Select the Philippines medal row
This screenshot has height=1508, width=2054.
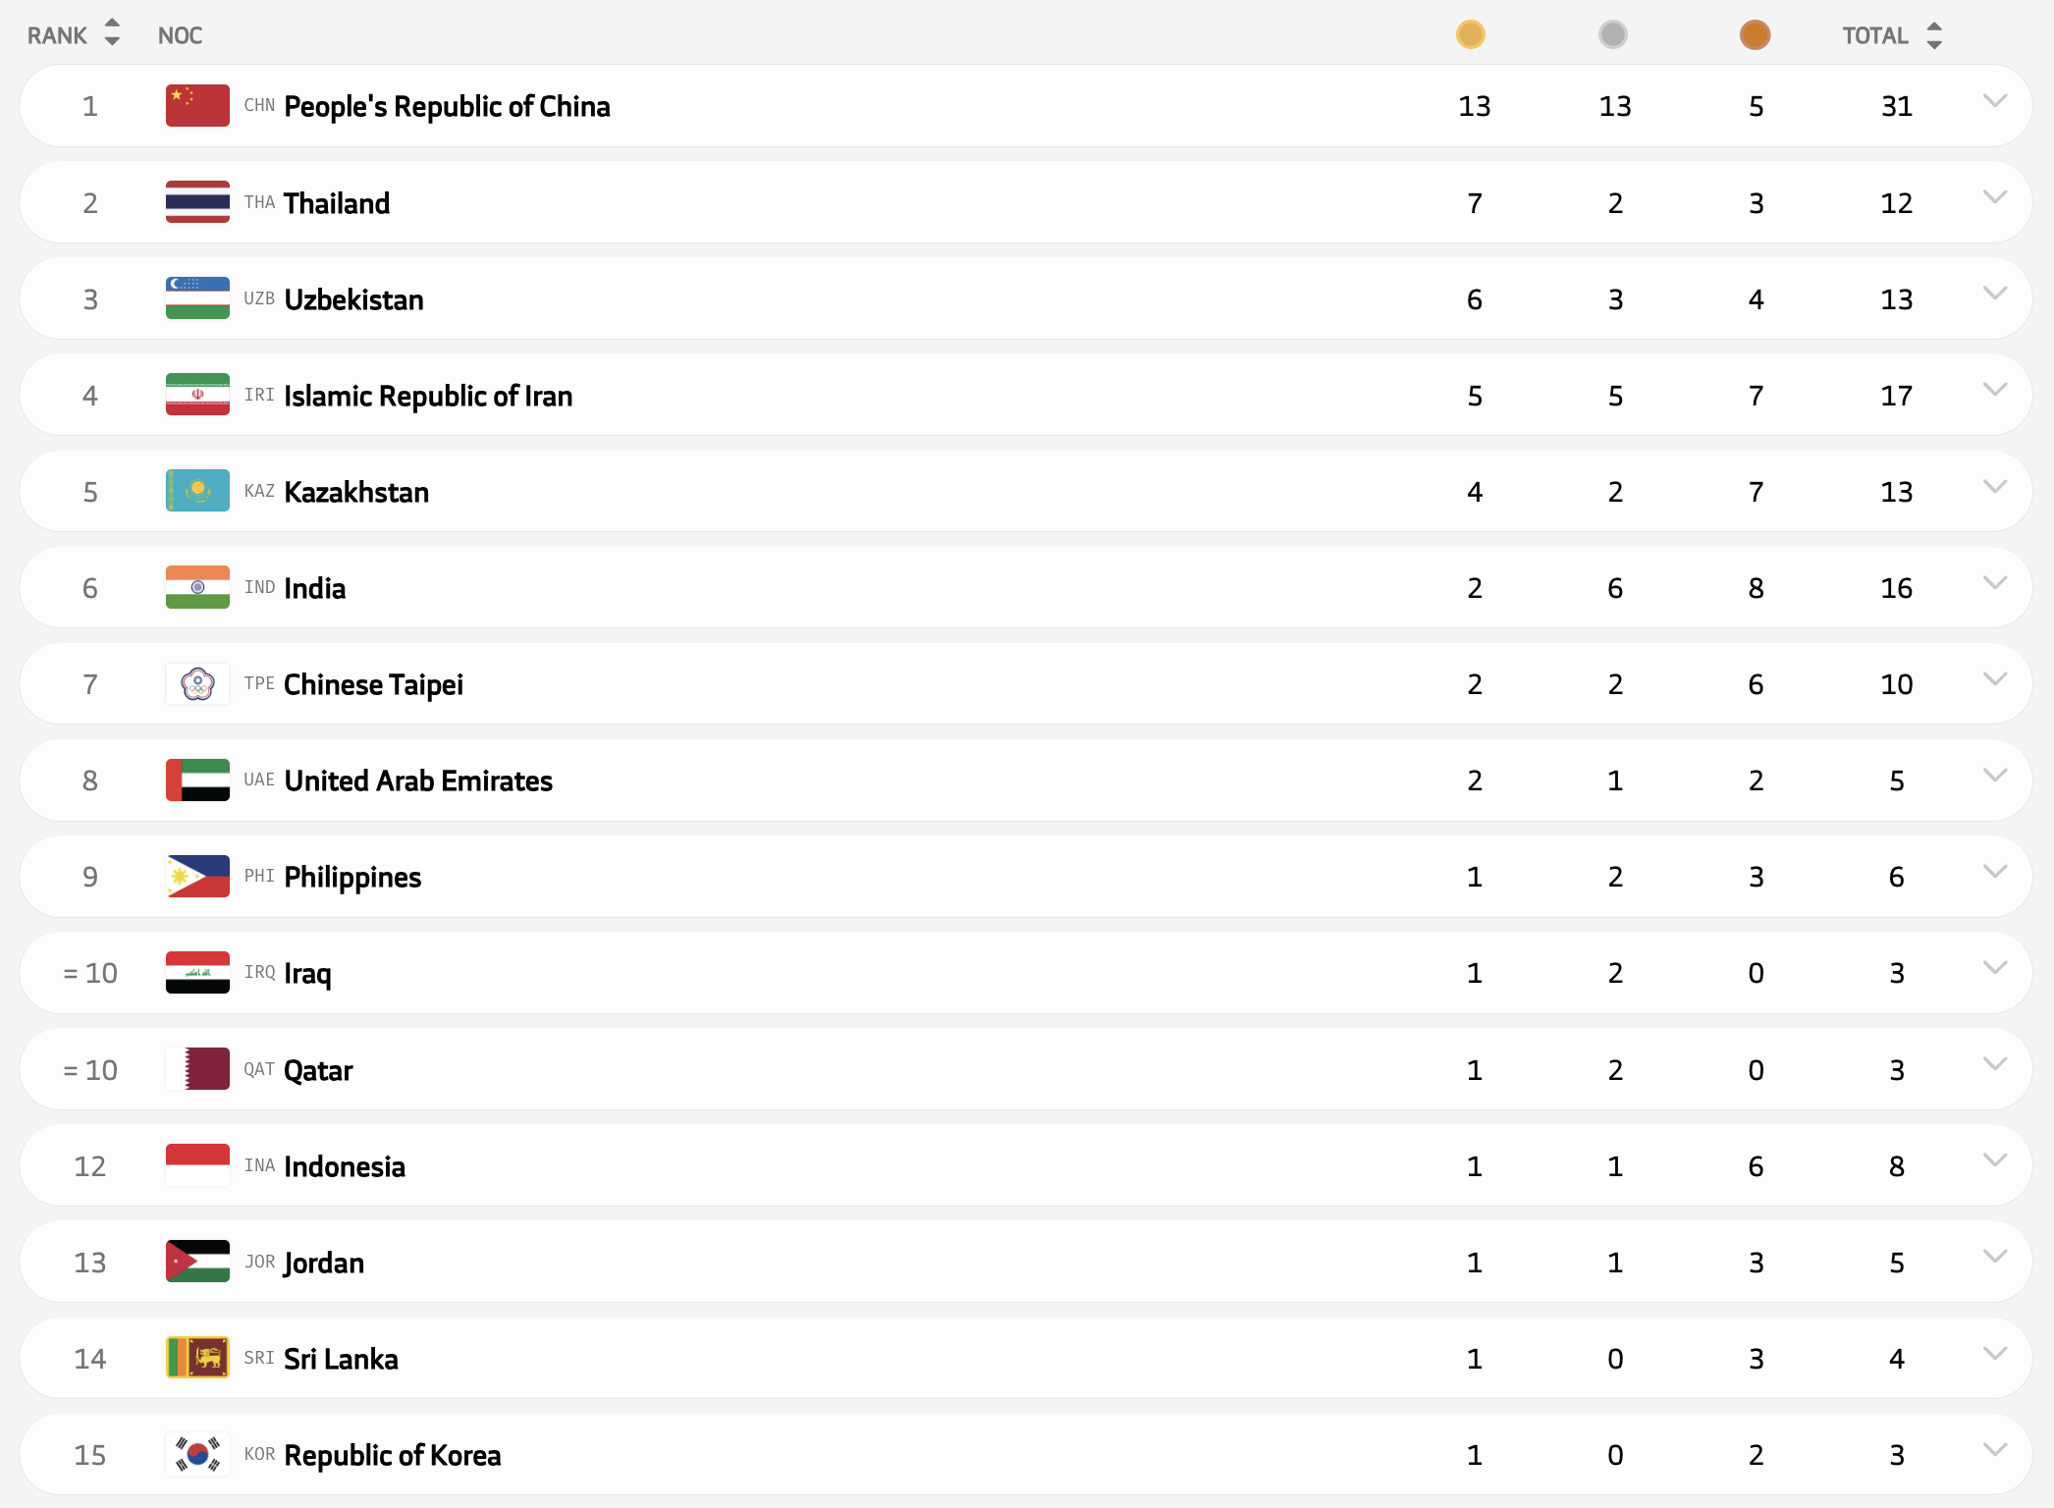pos(884,877)
